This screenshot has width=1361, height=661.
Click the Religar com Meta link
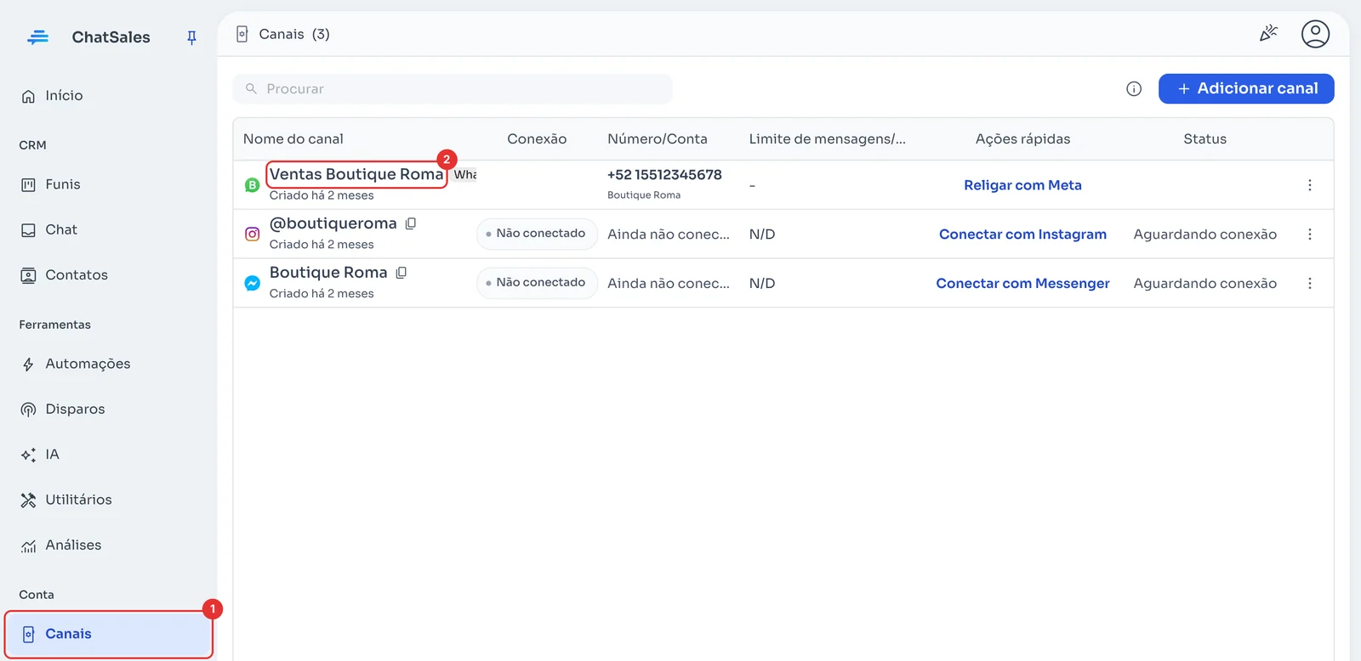coord(1022,185)
